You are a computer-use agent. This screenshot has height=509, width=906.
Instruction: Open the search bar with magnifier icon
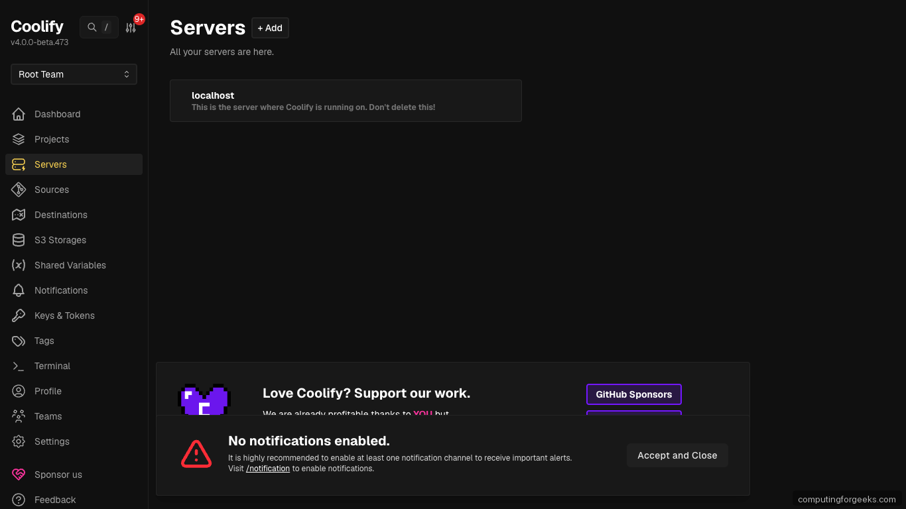tap(92, 27)
